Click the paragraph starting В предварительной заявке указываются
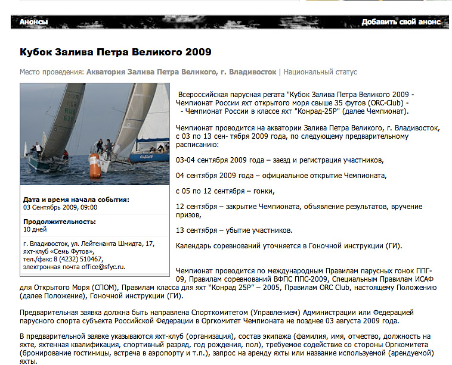This screenshot has height=365, width=452. pyautogui.click(x=227, y=348)
